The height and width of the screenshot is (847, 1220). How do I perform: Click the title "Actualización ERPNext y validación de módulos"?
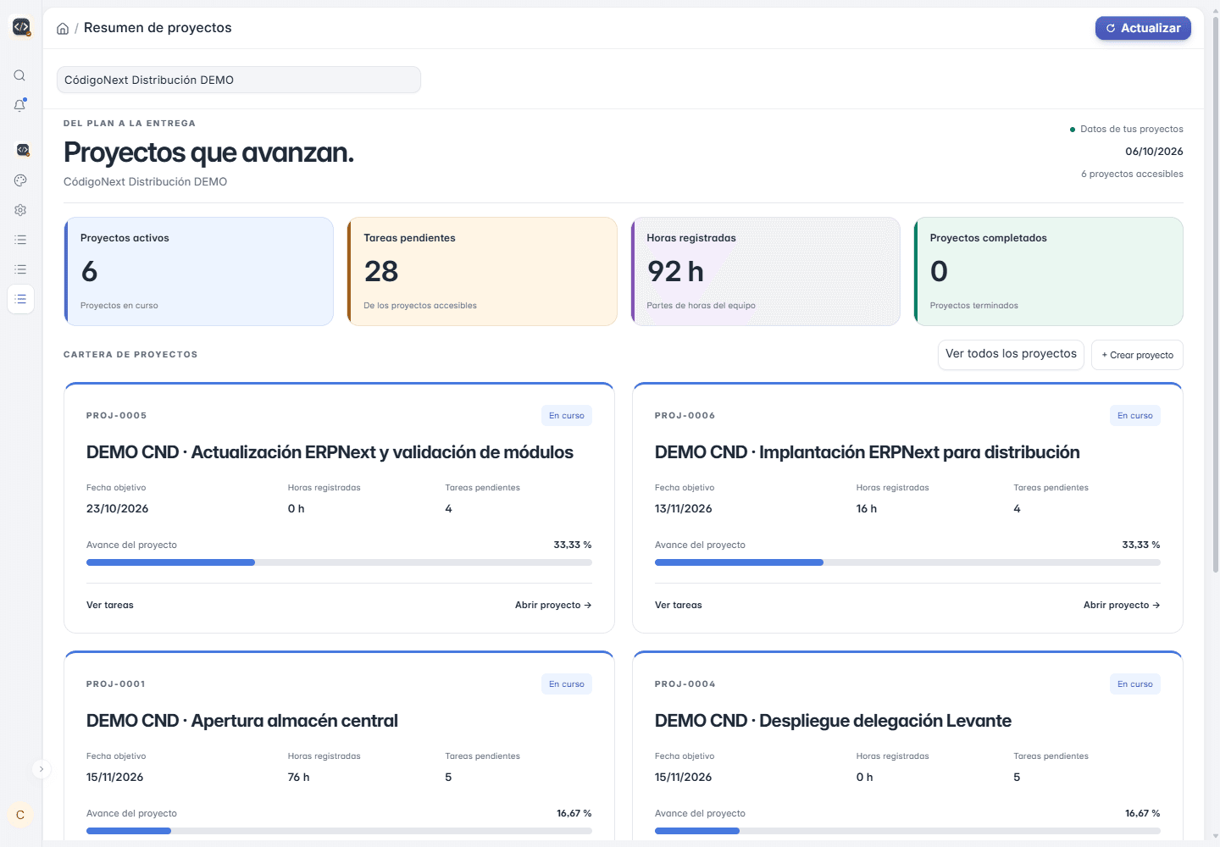click(x=382, y=452)
